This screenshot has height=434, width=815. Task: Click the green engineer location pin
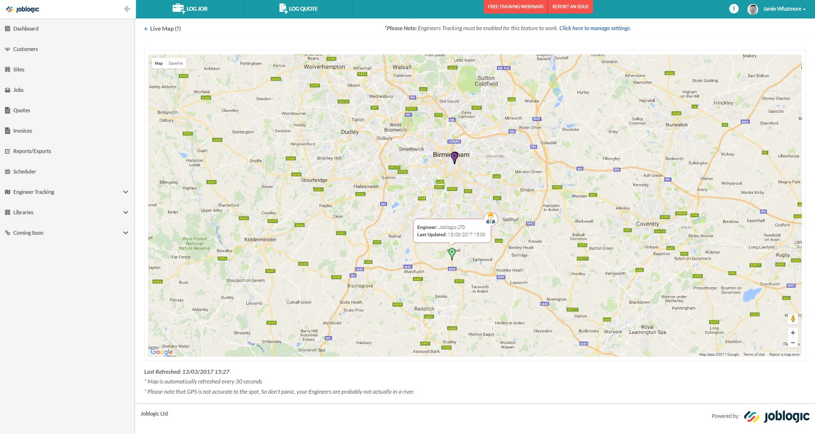pos(452,253)
